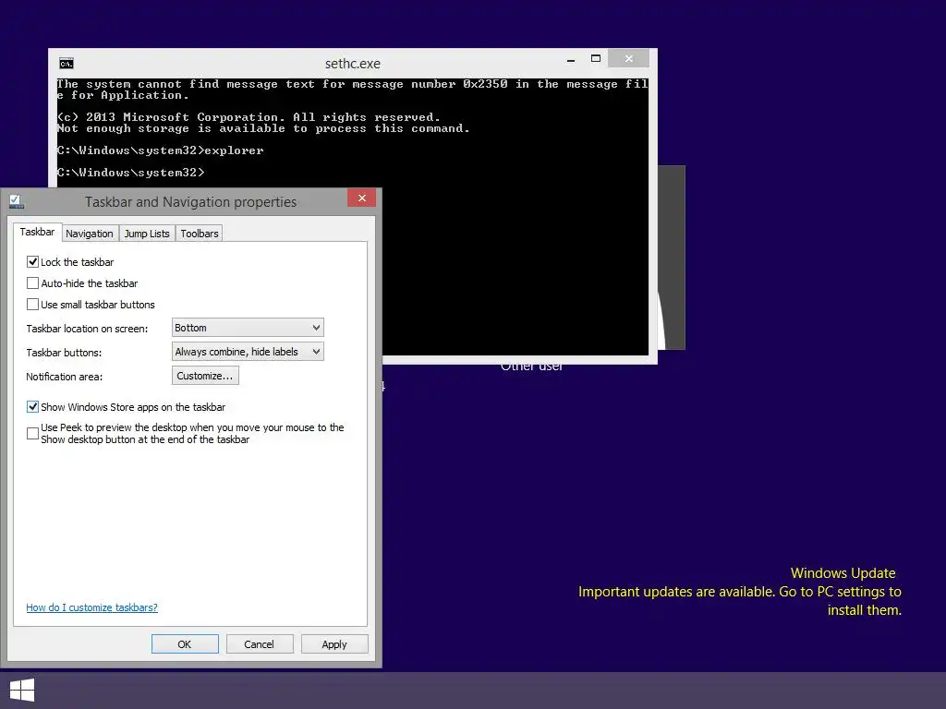Click the sethc.exe title bar text
Screen dimensions: 946x709
352,64
